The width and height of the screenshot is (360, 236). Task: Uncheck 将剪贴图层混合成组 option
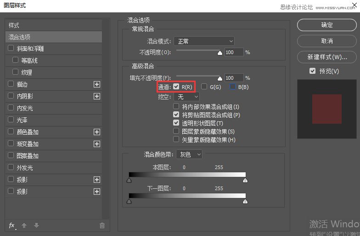point(176,115)
